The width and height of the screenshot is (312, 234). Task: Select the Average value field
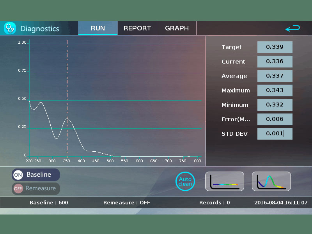click(275, 76)
